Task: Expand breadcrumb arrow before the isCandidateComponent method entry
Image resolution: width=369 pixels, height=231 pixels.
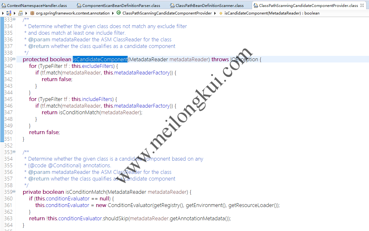Action: [x=215, y=13]
